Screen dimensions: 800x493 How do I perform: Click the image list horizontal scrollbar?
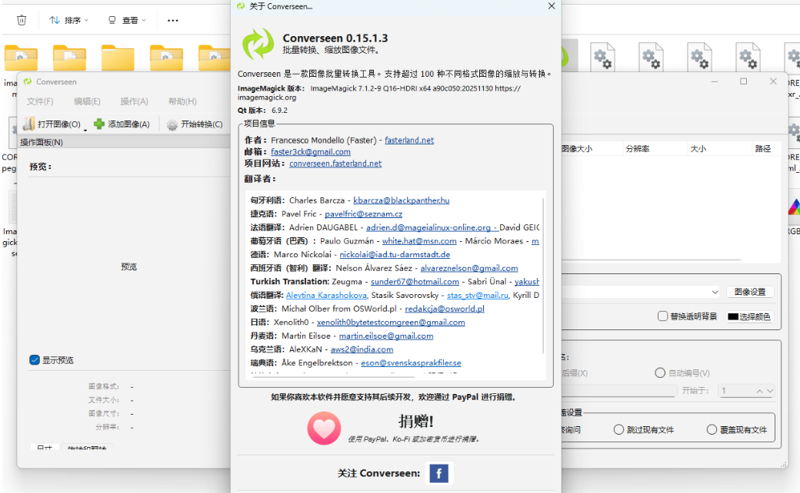click(651, 260)
